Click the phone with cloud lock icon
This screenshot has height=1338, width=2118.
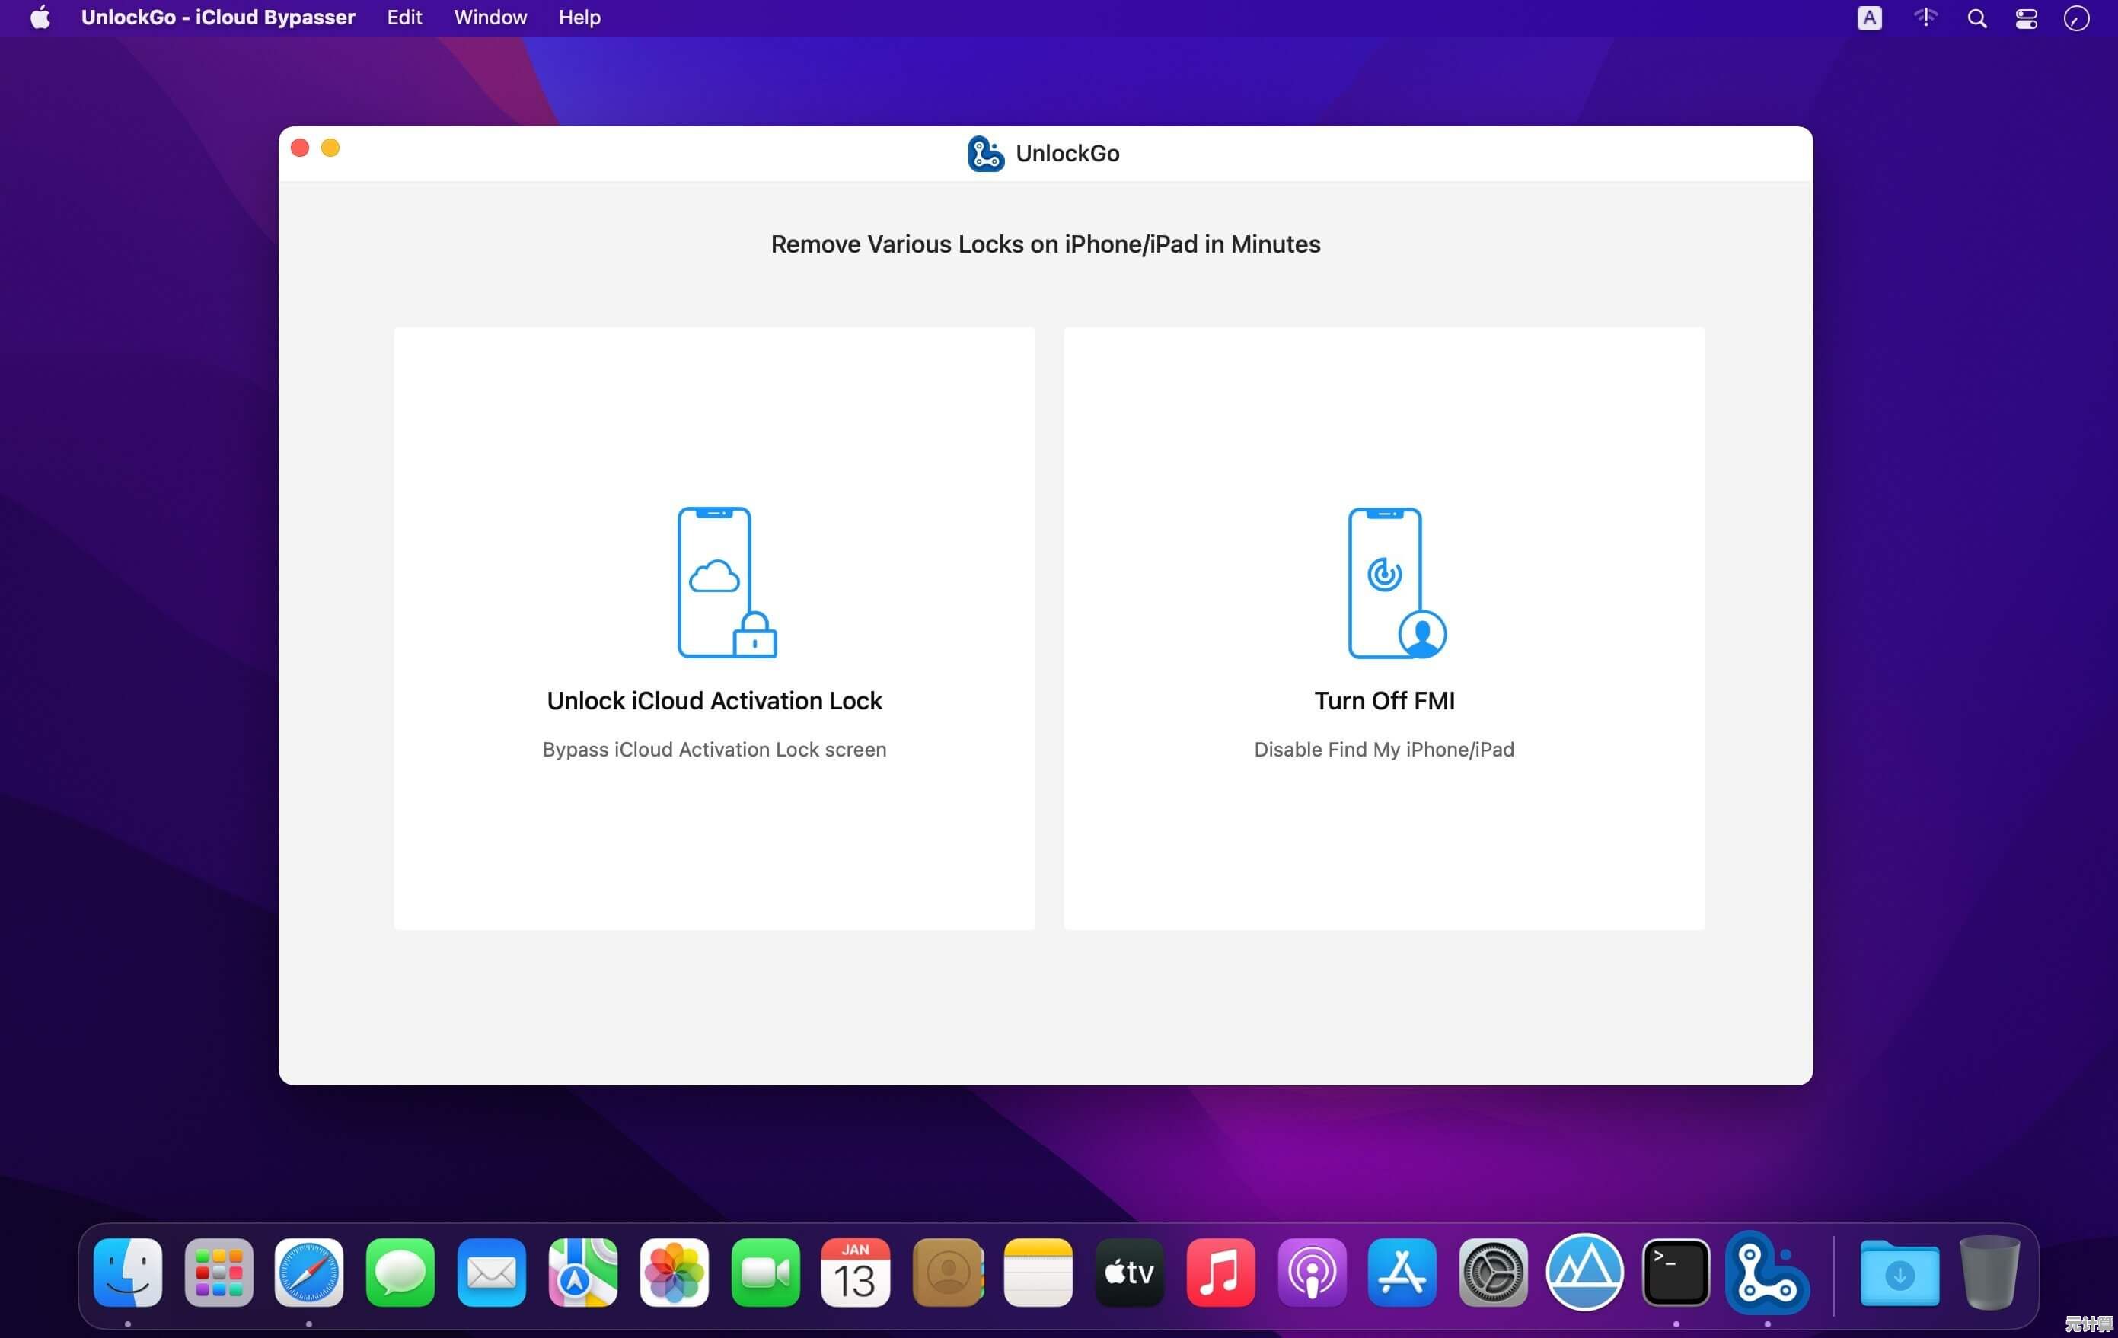[x=726, y=582]
